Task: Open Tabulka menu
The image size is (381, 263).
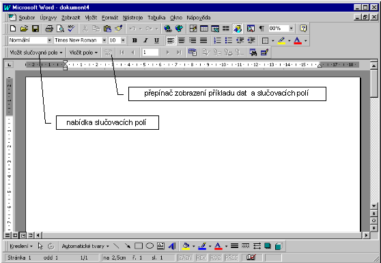Action: (x=156, y=18)
